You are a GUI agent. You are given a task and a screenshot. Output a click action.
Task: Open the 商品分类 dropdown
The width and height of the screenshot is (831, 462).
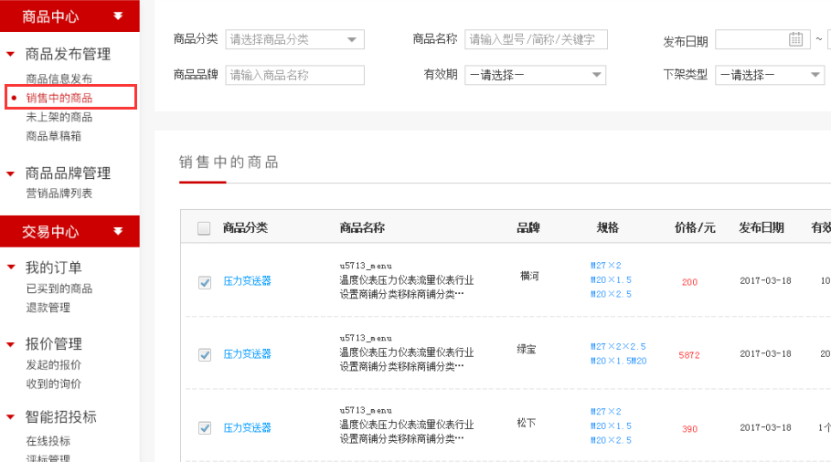294,39
